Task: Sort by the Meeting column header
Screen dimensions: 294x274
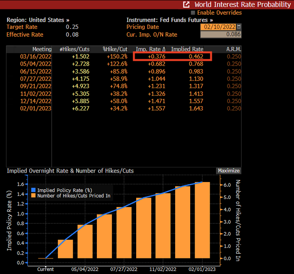Action: [x=42, y=49]
